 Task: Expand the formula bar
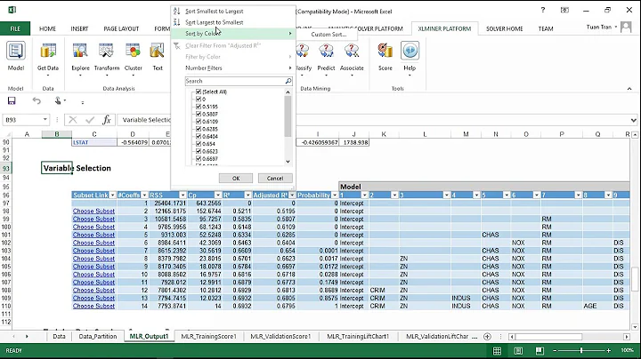coord(633,120)
